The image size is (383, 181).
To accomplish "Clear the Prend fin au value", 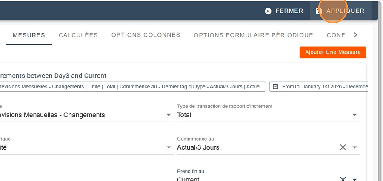I will [x=343, y=179].
